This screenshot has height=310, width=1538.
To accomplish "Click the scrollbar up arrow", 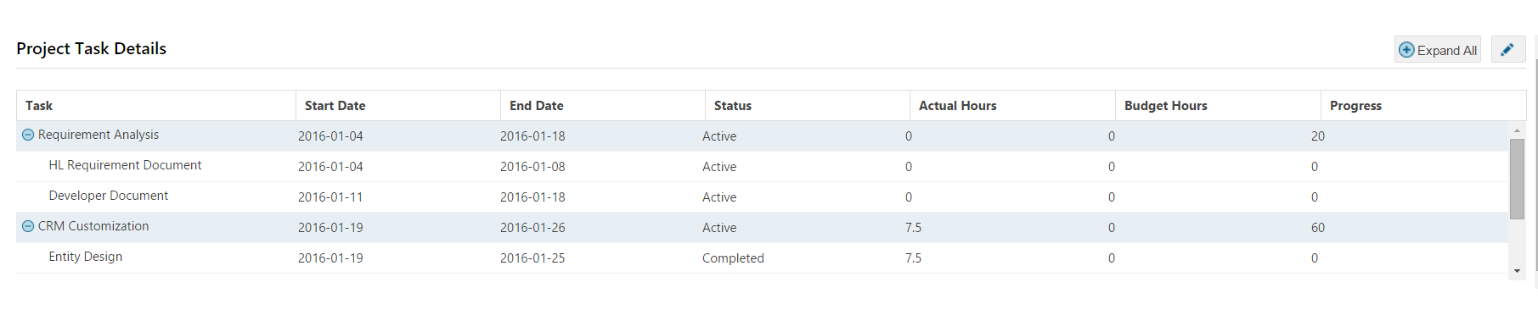I will (1517, 130).
